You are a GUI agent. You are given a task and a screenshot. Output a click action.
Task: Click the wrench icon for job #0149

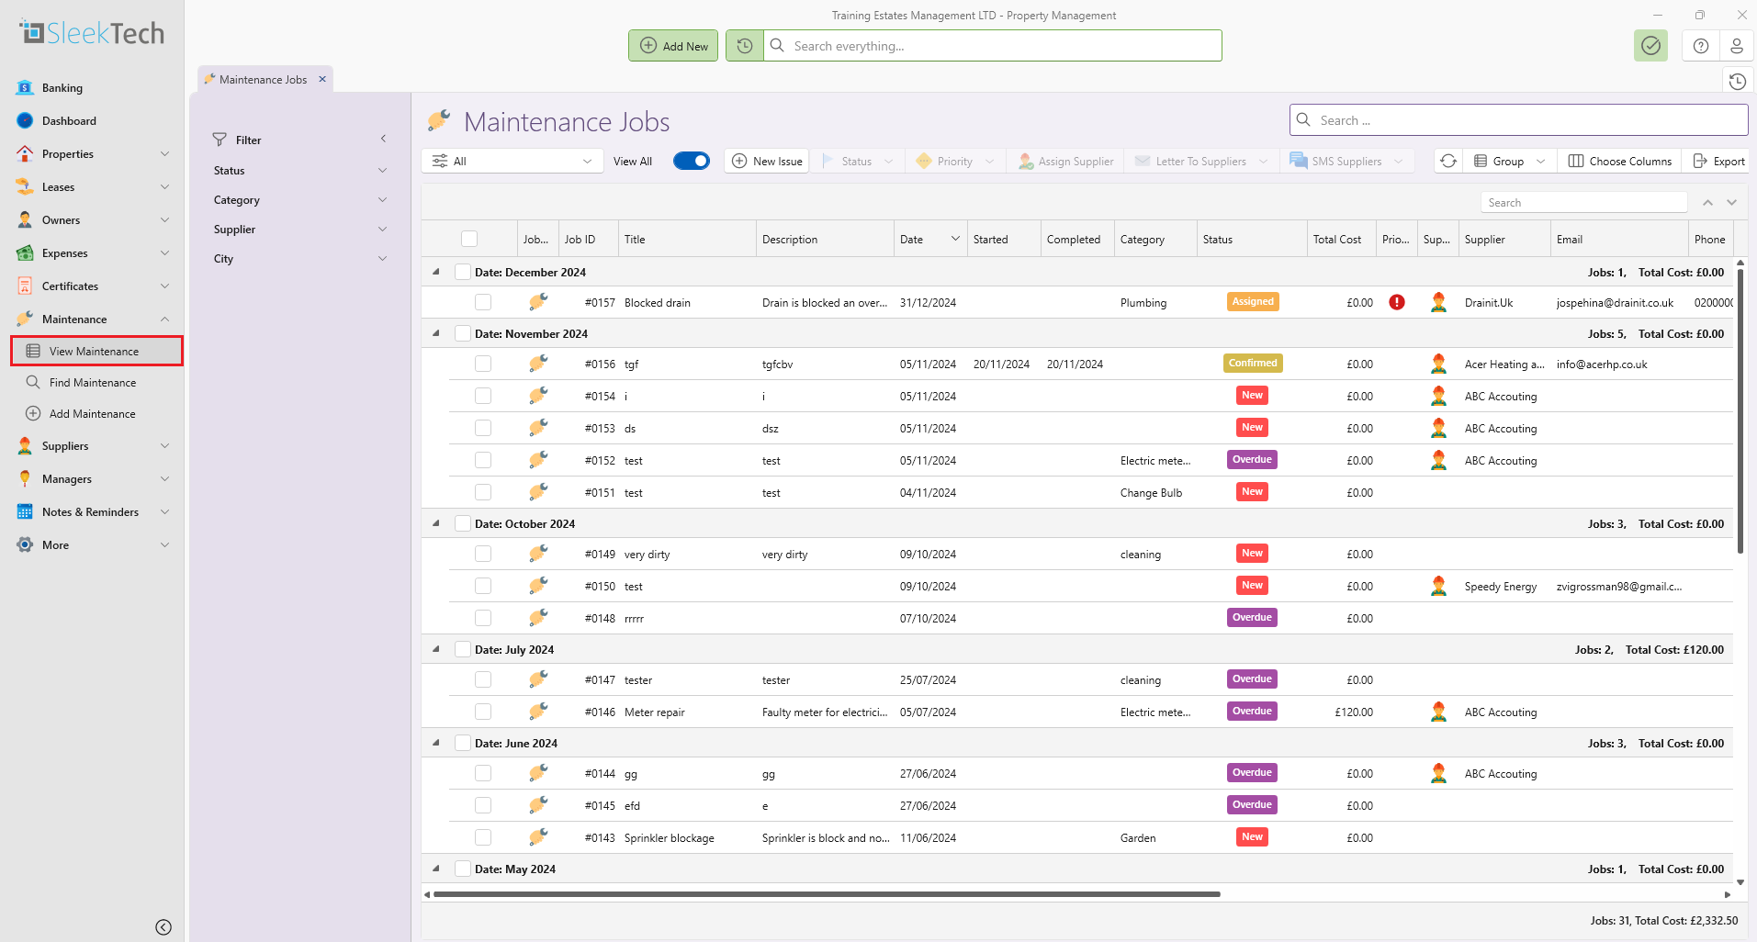tap(538, 554)
